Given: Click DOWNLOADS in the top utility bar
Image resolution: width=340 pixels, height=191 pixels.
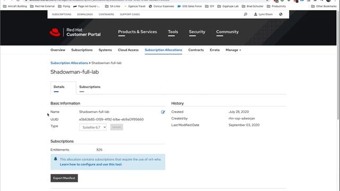Looking at the screenshot, I should pyautogui.click(x=85, y=14).
